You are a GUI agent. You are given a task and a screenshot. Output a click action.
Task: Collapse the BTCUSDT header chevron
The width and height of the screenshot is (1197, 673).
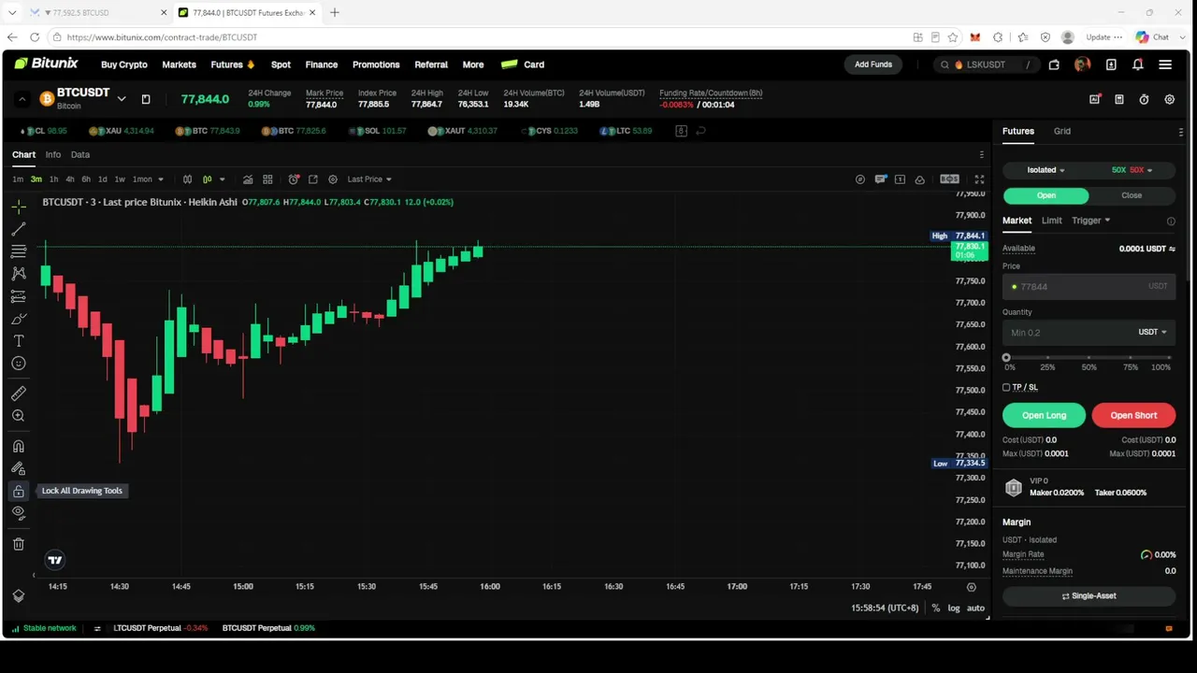click(x=22, y=99)
